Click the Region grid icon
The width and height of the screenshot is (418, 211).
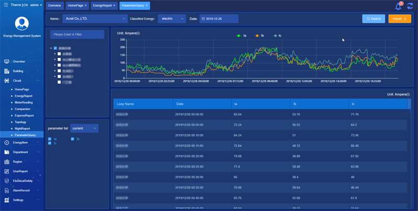(7, 162)
